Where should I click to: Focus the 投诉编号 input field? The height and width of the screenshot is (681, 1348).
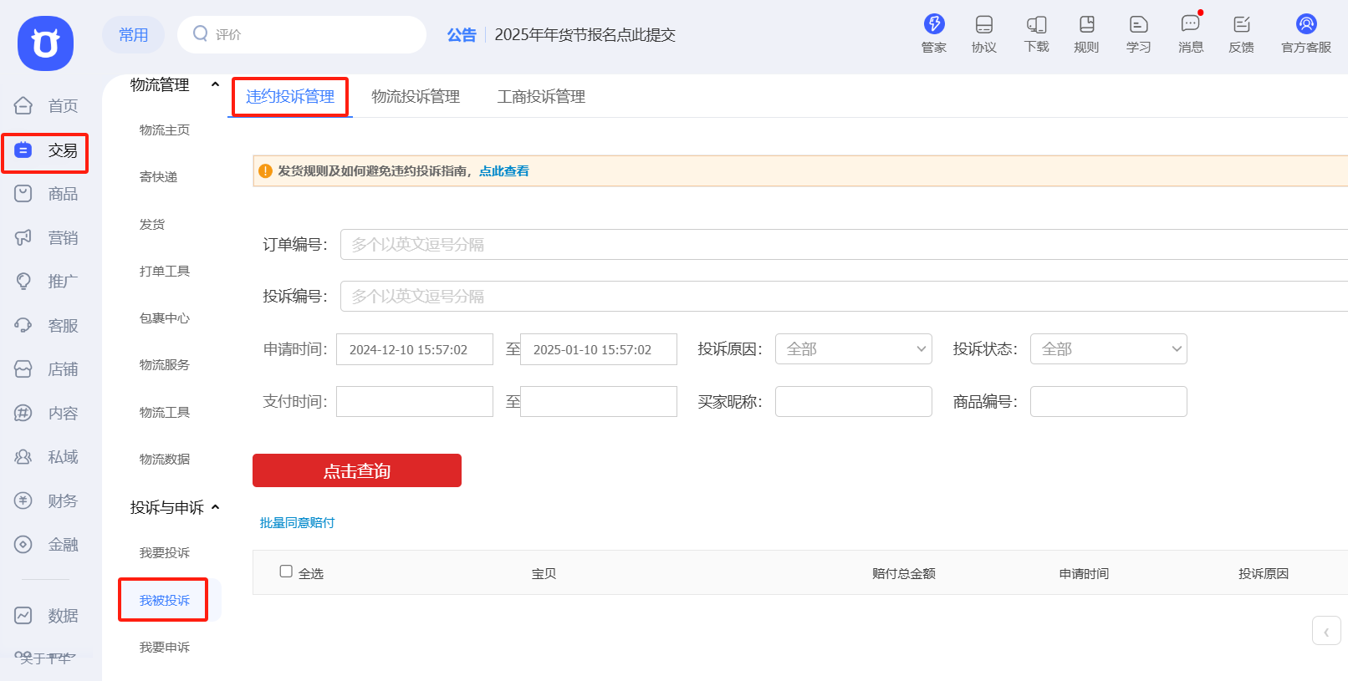coord(844,297)
